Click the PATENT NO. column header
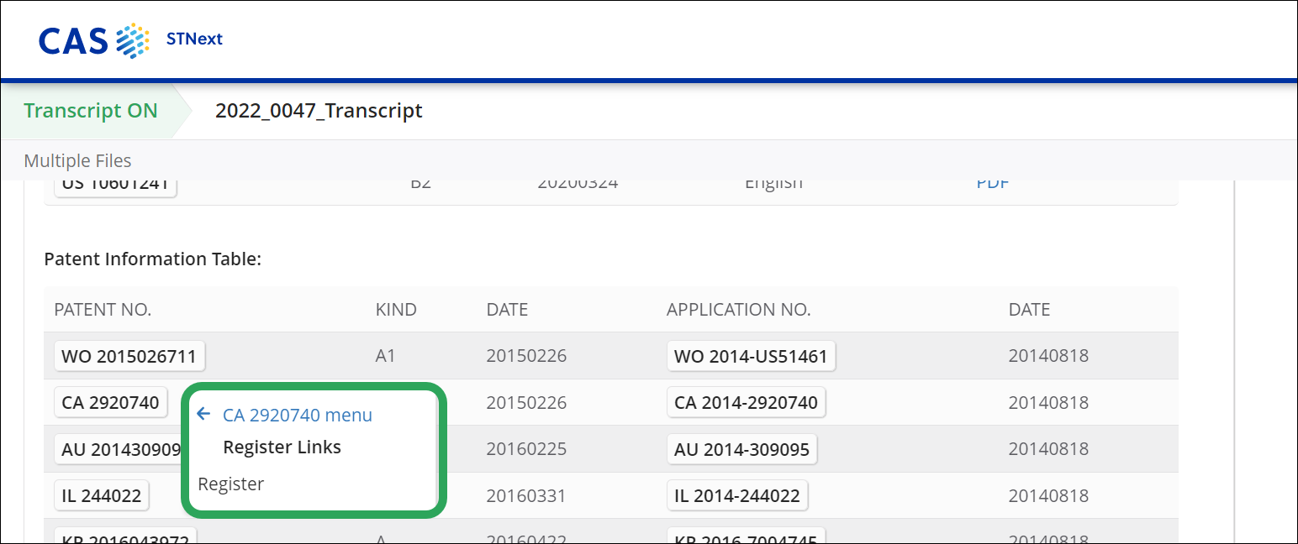This screenshot has width=1298, height=544. click(103, 310)
